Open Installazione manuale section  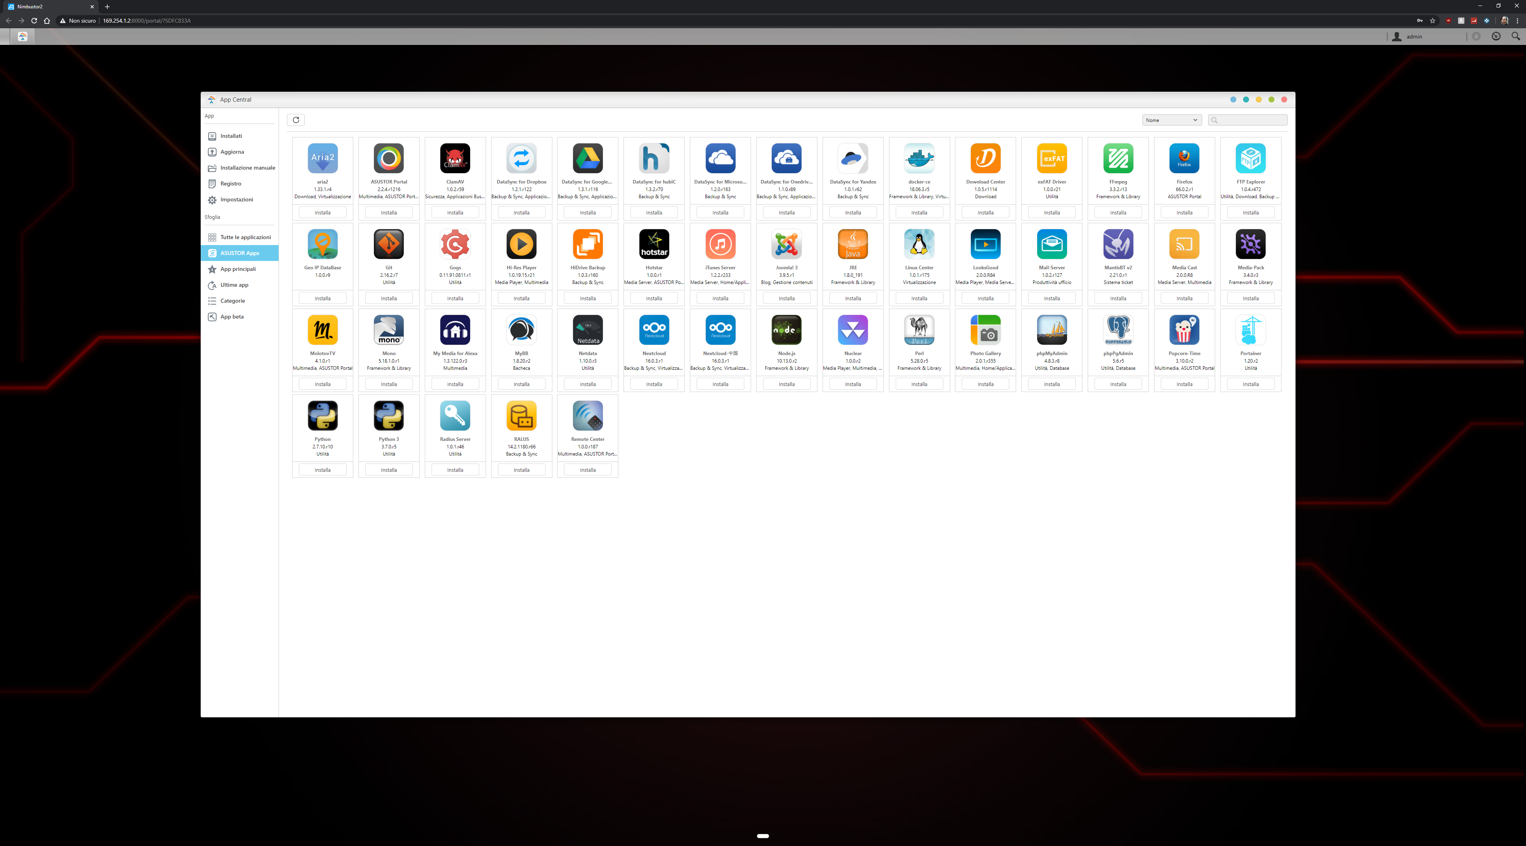coord(239,168)
